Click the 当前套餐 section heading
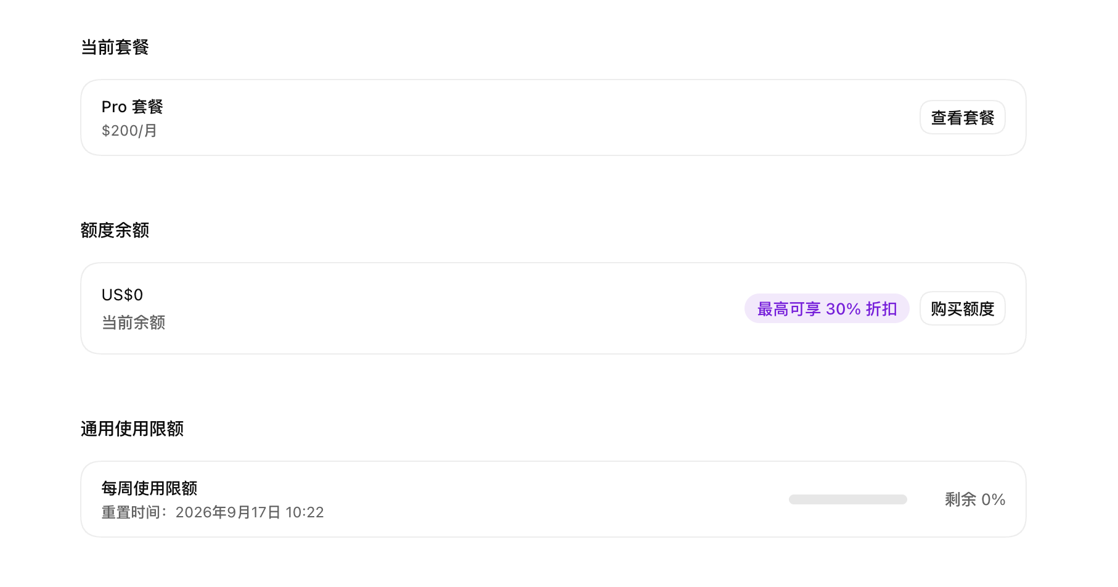The height and width of the screenshot is (587, 1118). [x=115, y=47]
